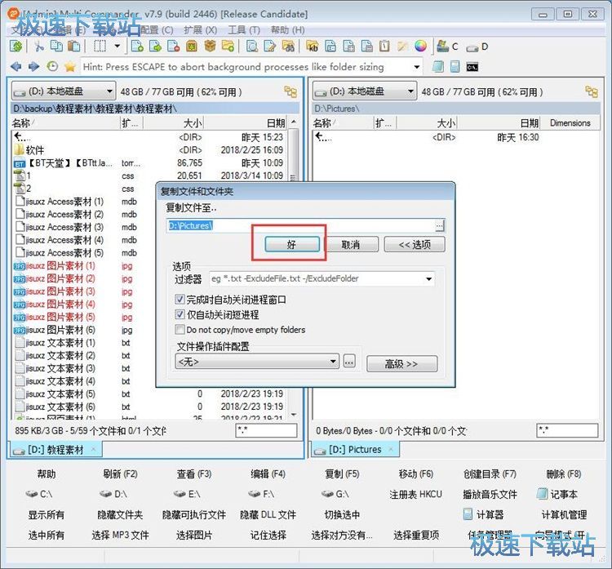Open 记事本 from button bar

[557, 495]
